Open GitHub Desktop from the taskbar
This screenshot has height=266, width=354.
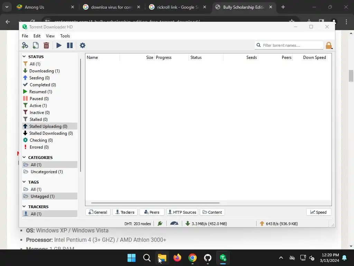pos(208,258)
